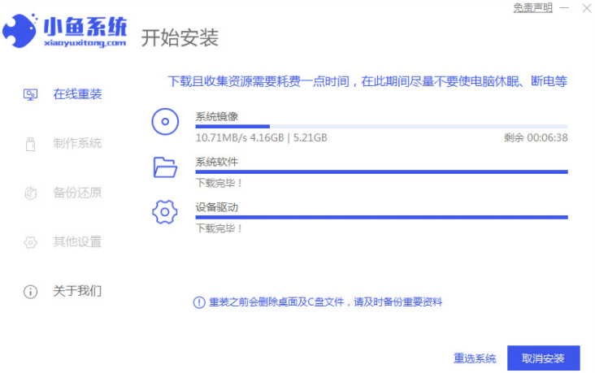This screenshot has height=373, width=595.
Task: Click the 其他设置 gear icon
Action: click(x=30, y=242)
